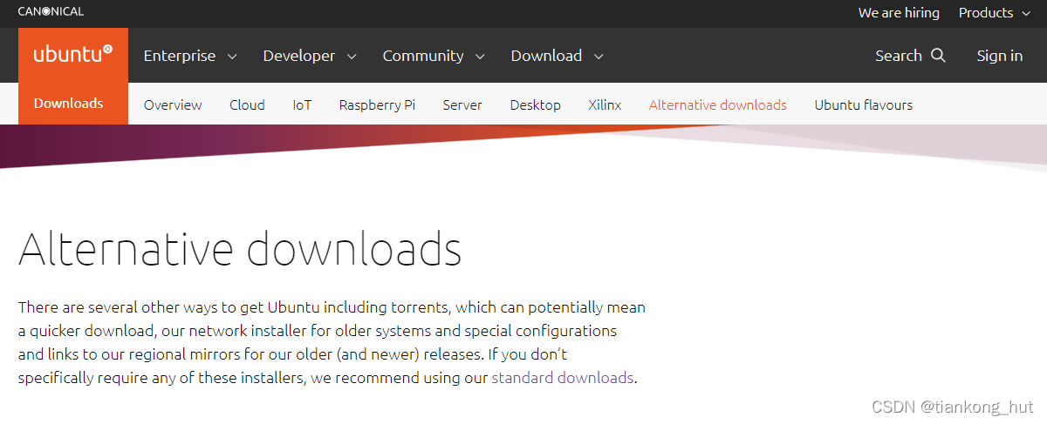Expand the Enterprise menu chevron
The width and height of the screenshot is (1047, 424).
[x=232, y=57]
